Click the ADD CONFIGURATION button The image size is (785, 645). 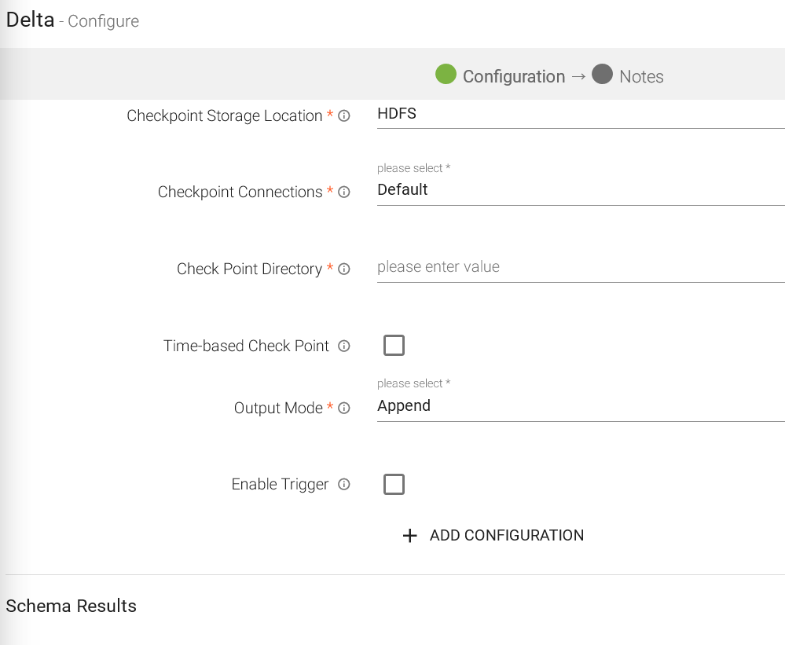tap(506, 536)
